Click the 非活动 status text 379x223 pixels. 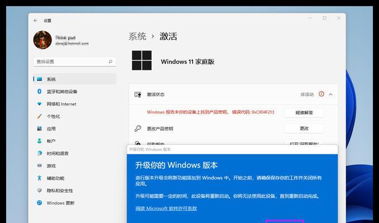(307, 94)
